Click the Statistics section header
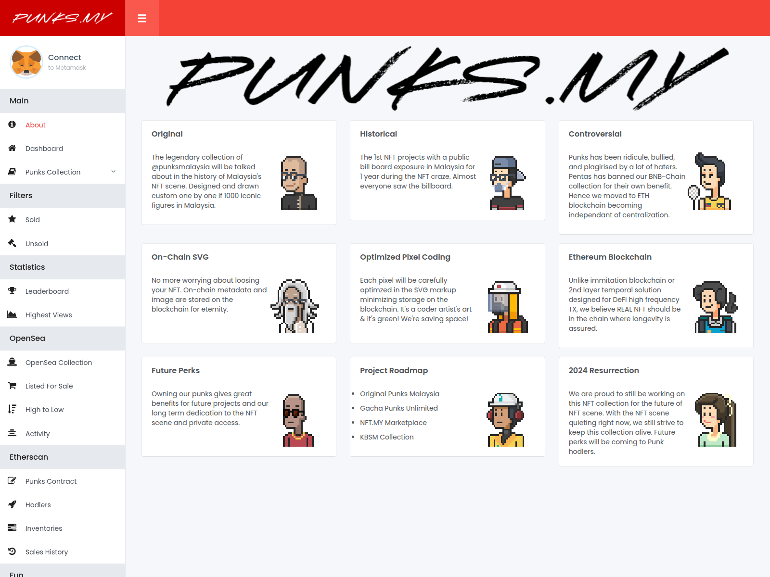This screenshot has width=770, height=577. coord(63,267)
